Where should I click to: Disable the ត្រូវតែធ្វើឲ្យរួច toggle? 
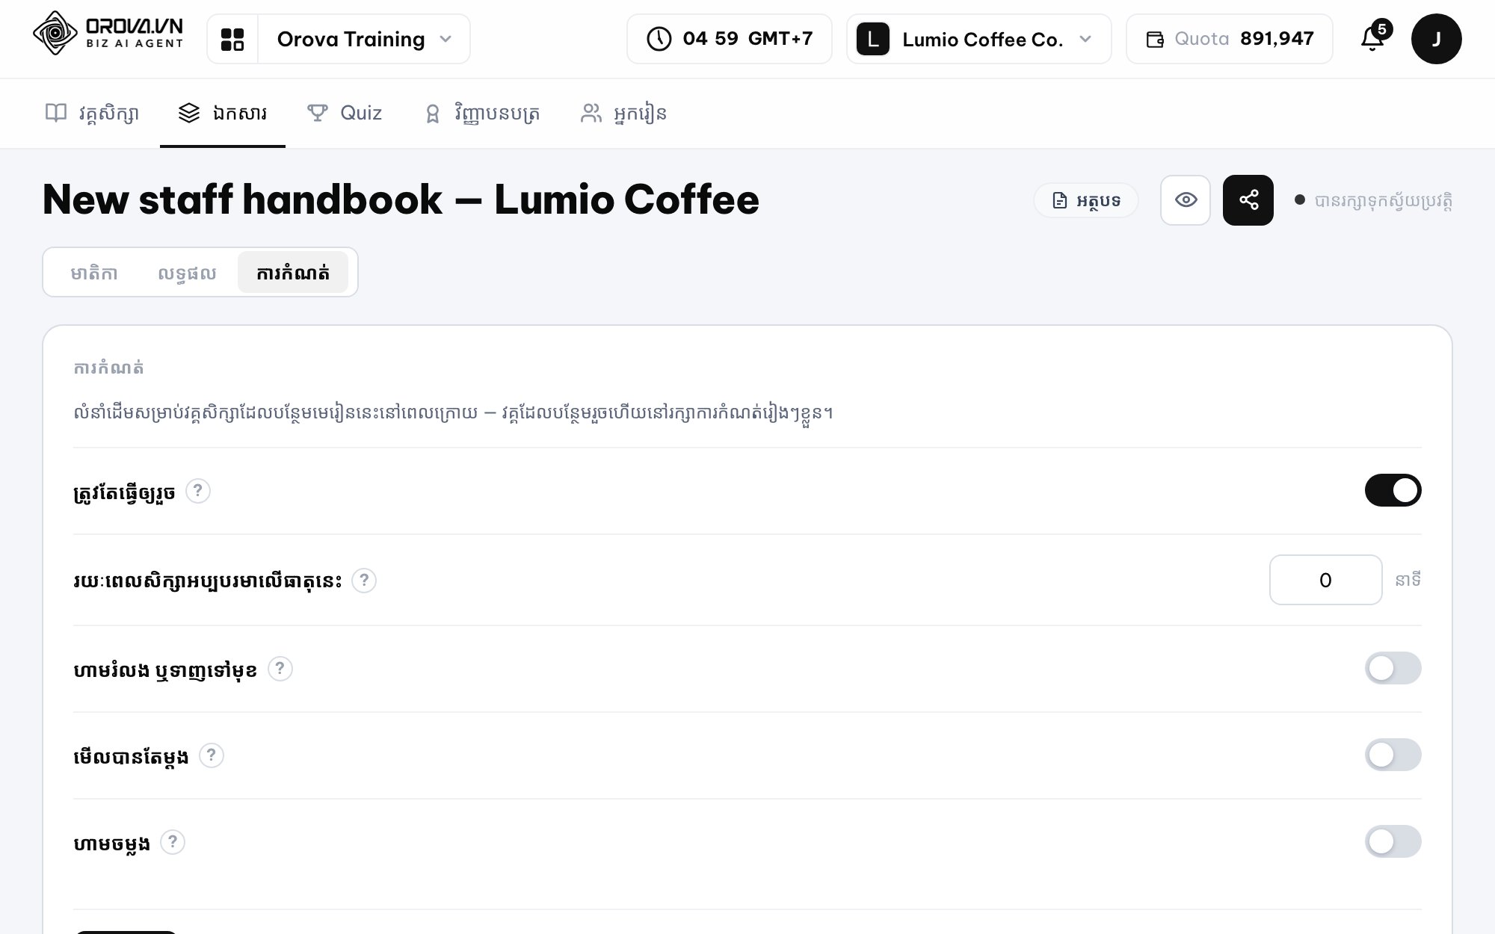pos(1393,491)
